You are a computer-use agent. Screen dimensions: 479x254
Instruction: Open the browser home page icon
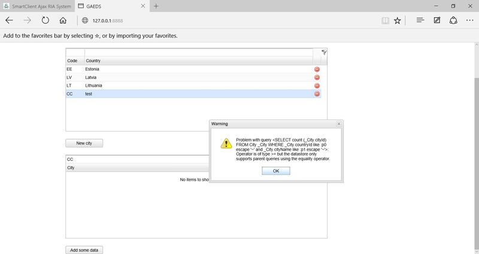tap(63, 20)
